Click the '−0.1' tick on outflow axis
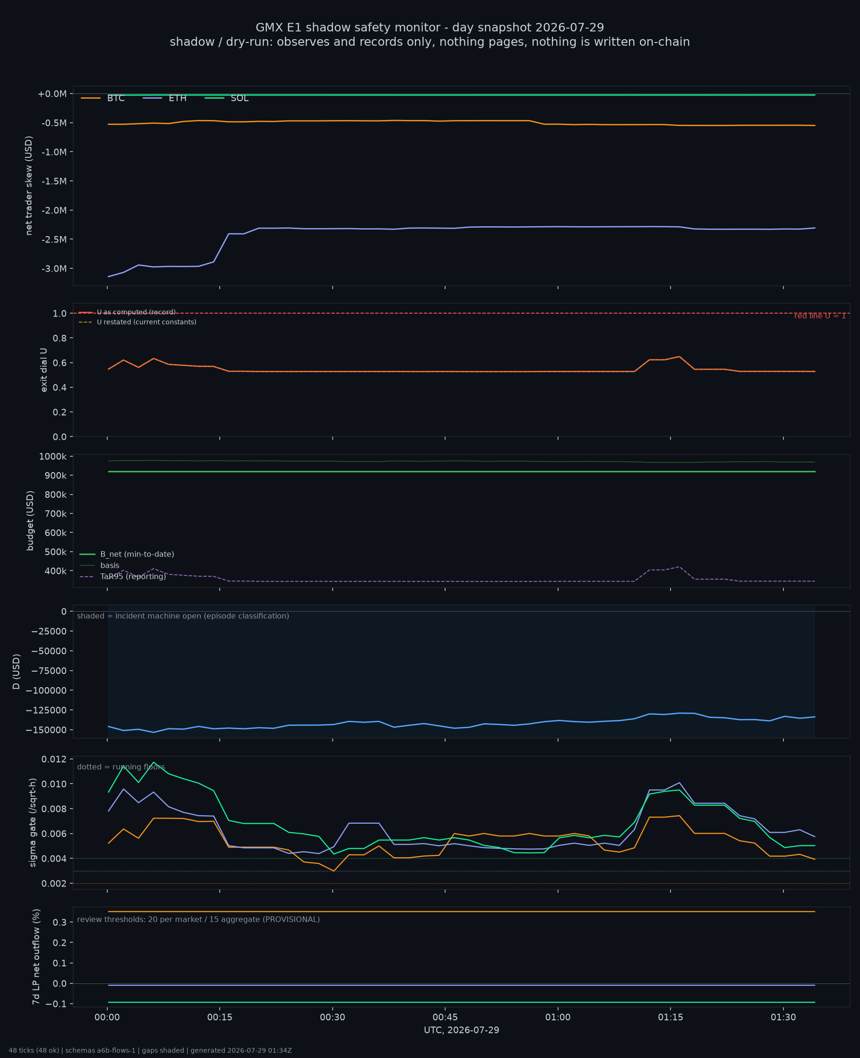Image resolution: width=860 pixels, height=1058 pixels. tap(55, 1004)
